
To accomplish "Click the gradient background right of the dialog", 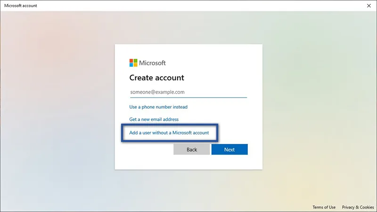I will (x=320, y=108).
